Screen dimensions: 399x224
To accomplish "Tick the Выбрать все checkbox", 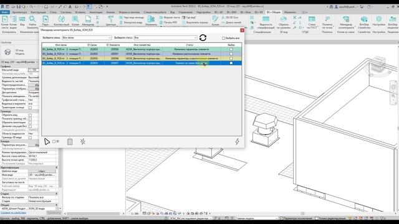I will click(x=223, y=38).
